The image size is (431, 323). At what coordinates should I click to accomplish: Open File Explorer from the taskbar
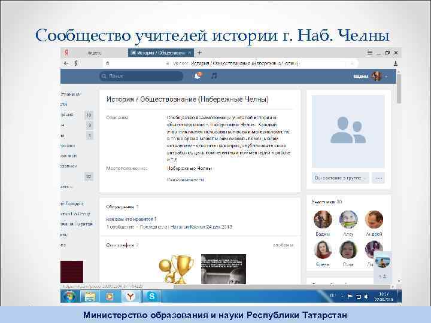90,297
